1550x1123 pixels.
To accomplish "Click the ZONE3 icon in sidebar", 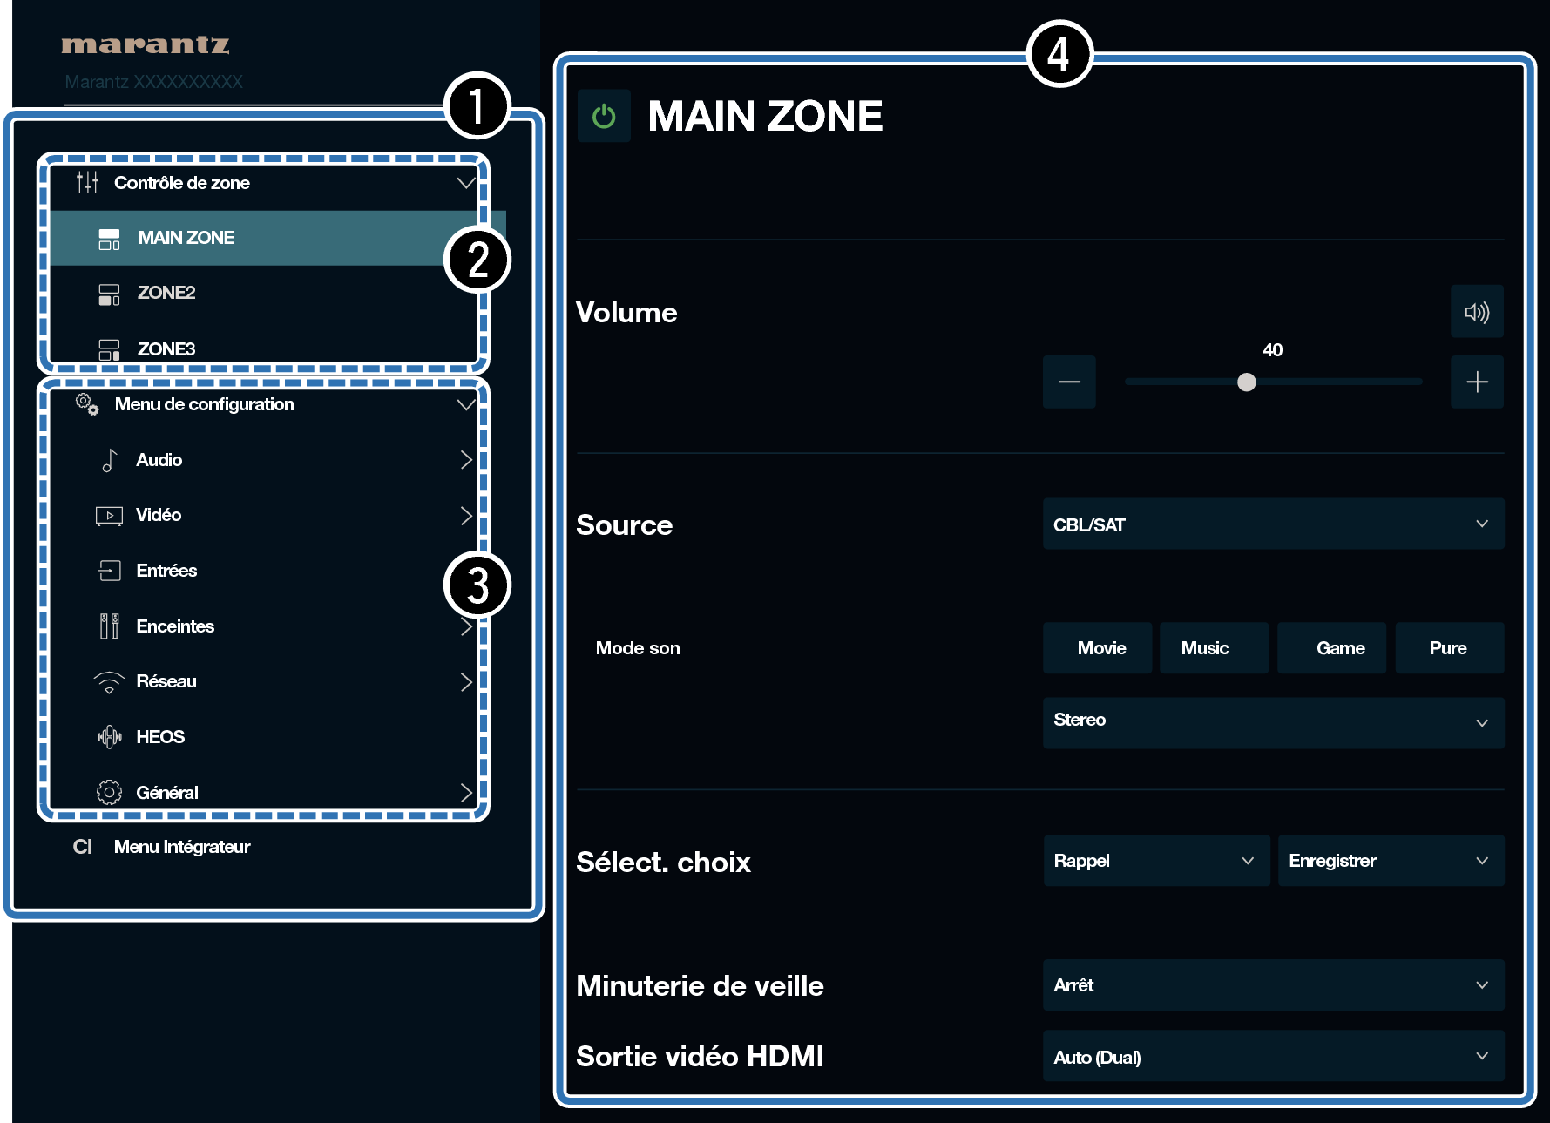I will click(x=109, y=349).
